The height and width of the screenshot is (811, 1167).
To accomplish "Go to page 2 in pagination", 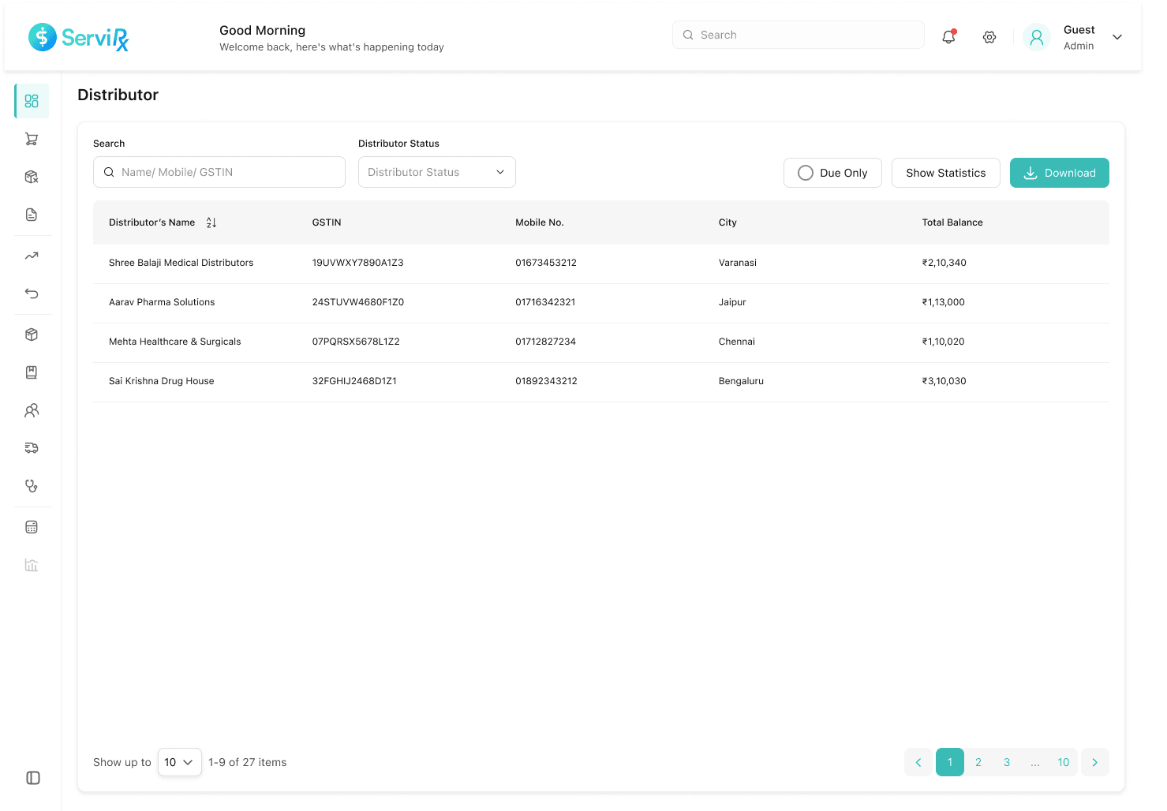I will coord(978,762).
